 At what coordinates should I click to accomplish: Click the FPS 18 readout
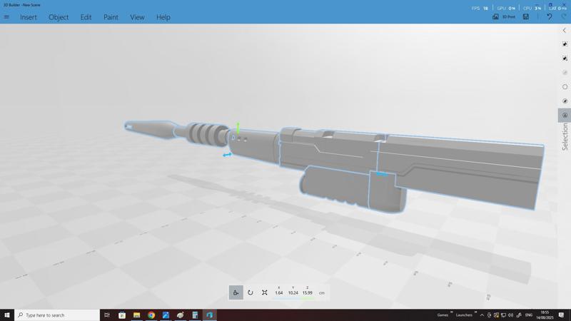click(x=480, y=8)
